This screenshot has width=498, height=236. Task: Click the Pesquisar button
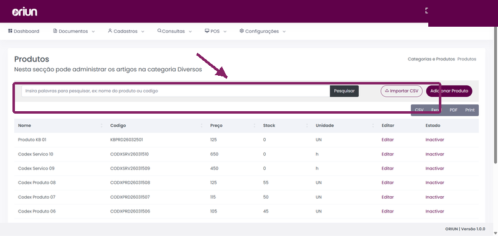click(344, 91)
